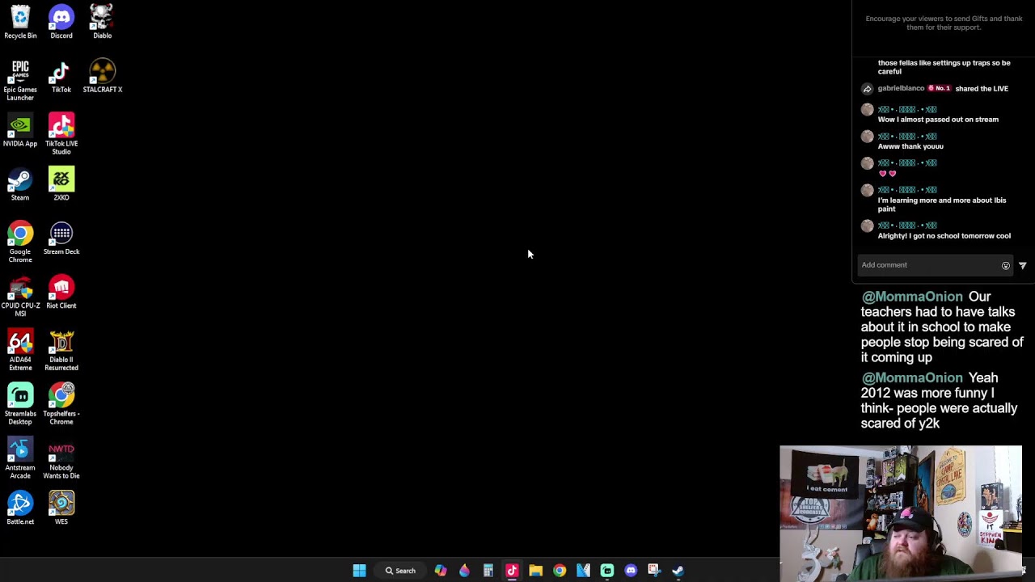Click the Google Chrome desktop shortcut

[x=20, y=242]
